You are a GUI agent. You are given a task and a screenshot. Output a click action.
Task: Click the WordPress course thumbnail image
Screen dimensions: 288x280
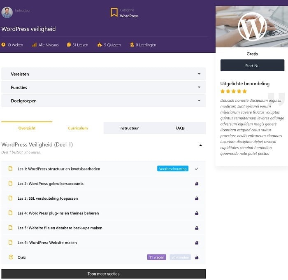pos(252,26)
